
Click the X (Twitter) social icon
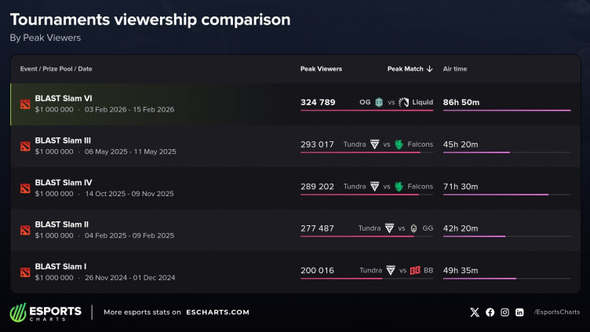474,312
